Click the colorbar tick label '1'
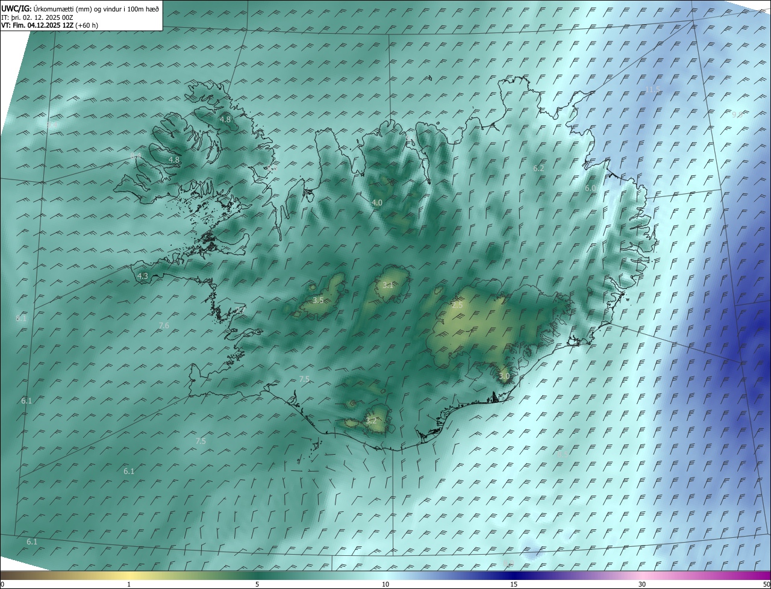 point(129,584)
